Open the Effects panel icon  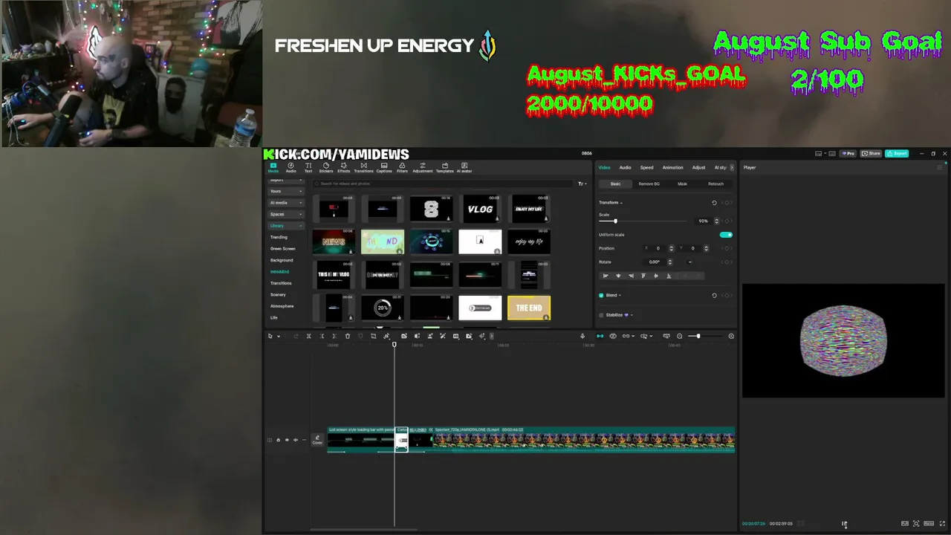343,167
